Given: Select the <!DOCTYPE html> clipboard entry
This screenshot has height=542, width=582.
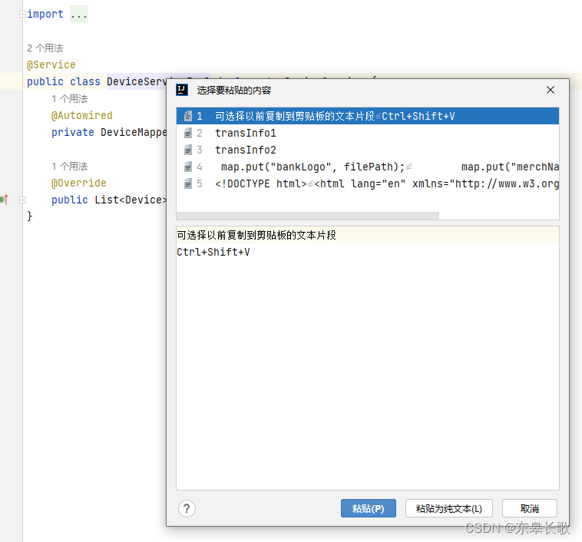Looking at the screenshot, I should pos(368,183).
